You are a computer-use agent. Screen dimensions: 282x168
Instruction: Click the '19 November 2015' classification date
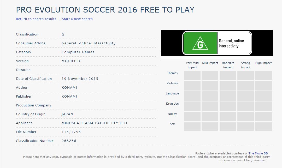coord(80,79)
